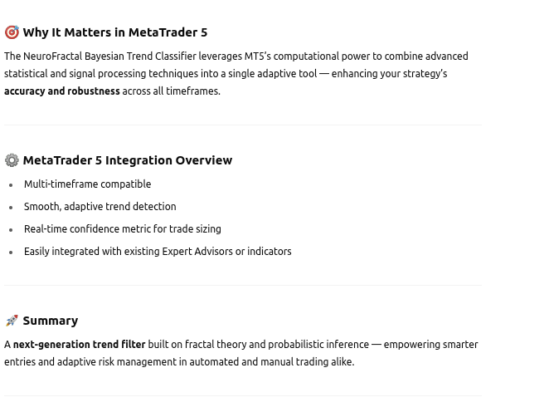Click the phrase adaptive risk management in Summary
Image resolution: width=549 pixels, height=407 pixels.
pyautogui.click(x=117, y=362)
